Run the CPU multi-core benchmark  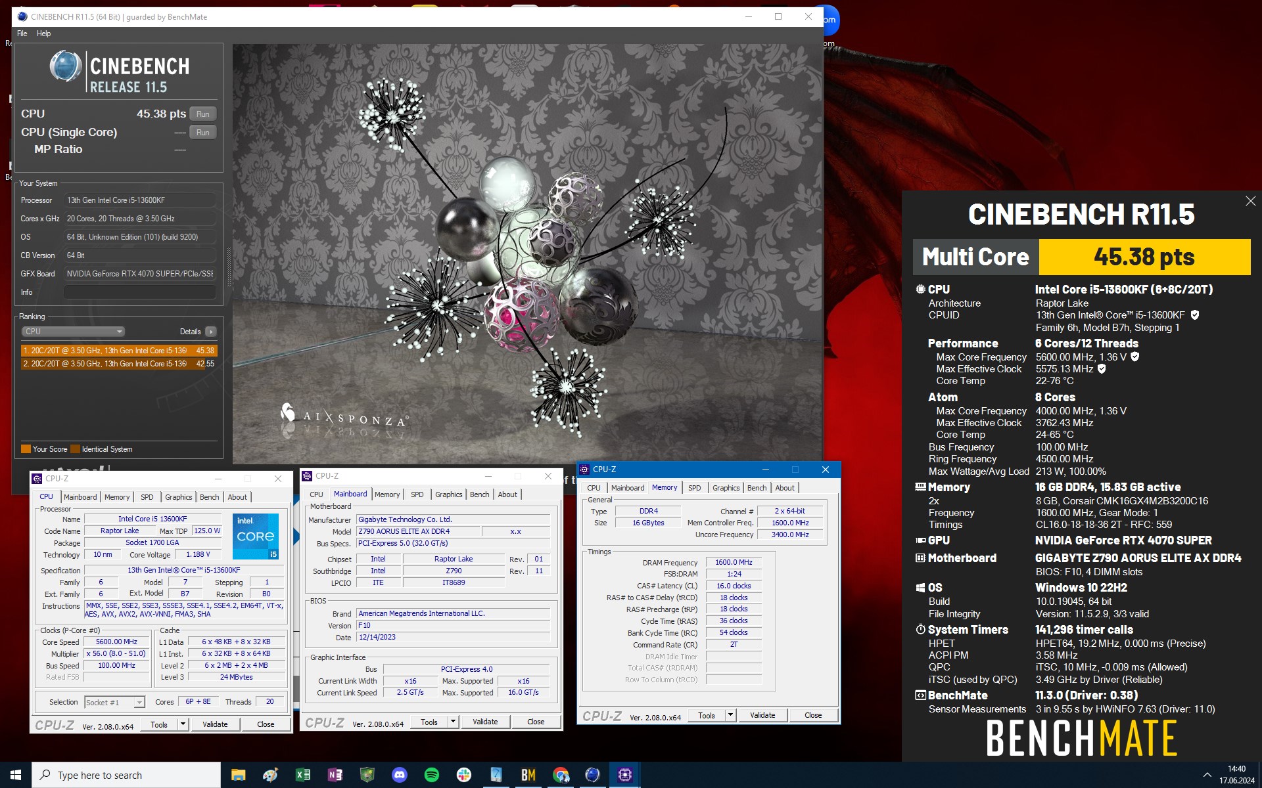point(202,114)
